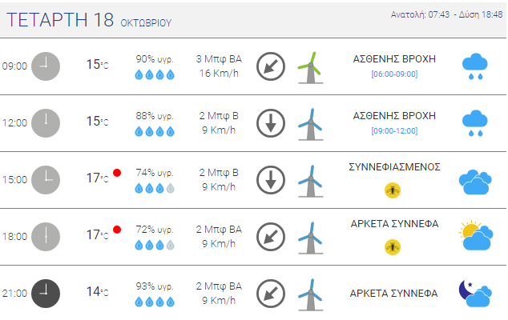Click the north wind arrow at 15:00

coord(271,180)
